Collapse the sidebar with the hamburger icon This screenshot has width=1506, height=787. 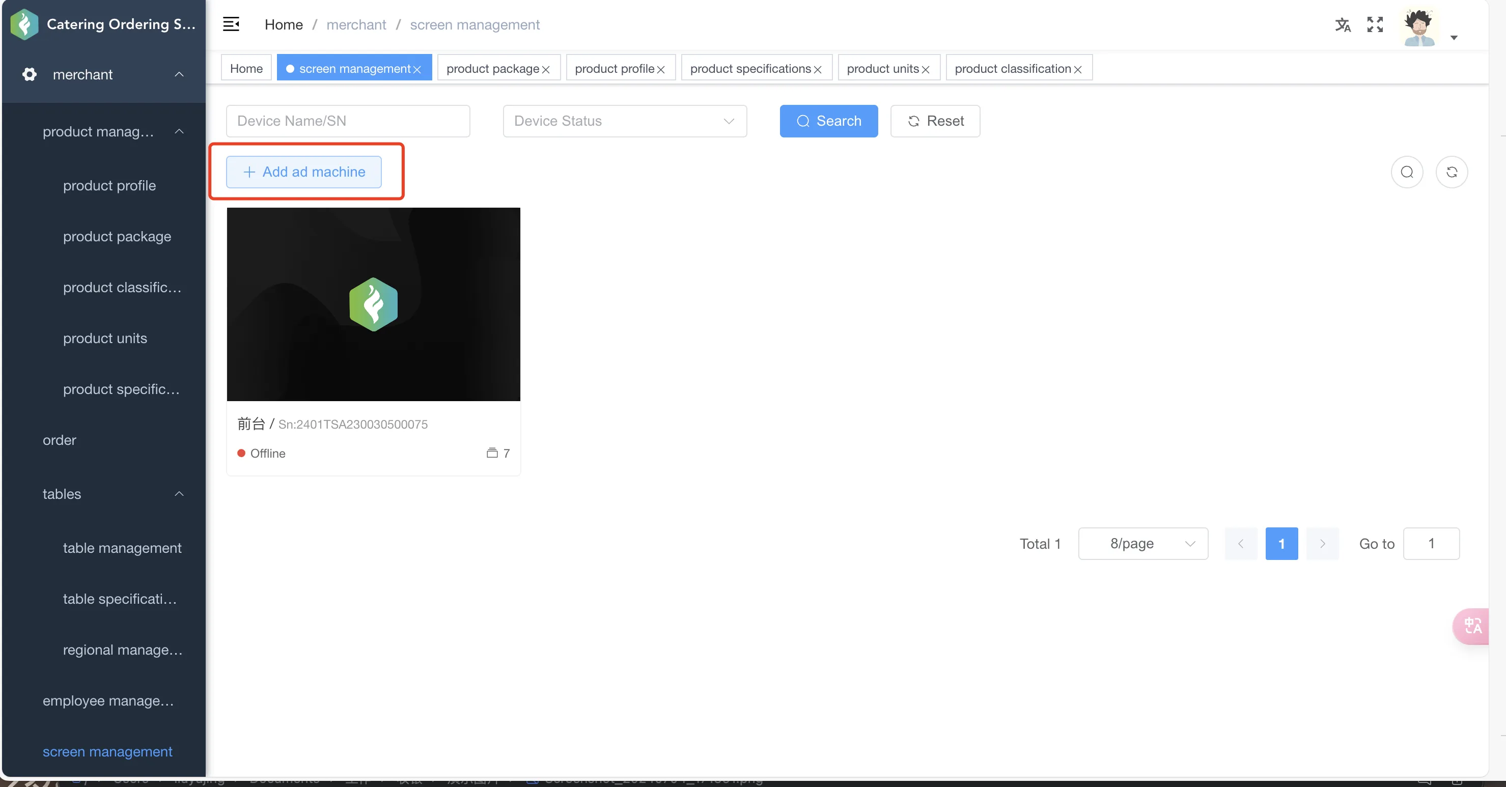pyautogui.click(x=231, y=24)
